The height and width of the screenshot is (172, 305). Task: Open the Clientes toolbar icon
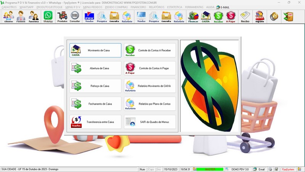click(8, 17)
